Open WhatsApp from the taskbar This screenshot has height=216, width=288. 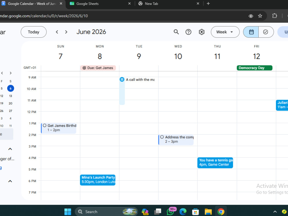(170, 212)
